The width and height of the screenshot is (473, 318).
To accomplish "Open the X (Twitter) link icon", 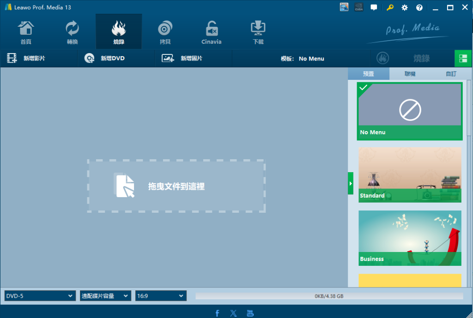I will tap(233, 313).
